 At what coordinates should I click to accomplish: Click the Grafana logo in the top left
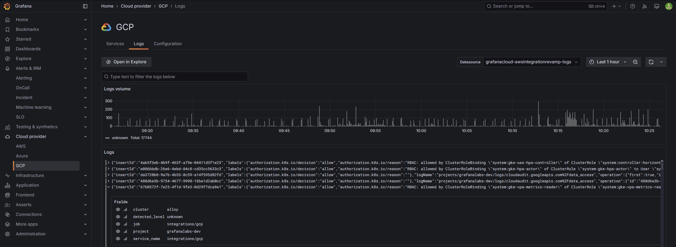point(7,6)
